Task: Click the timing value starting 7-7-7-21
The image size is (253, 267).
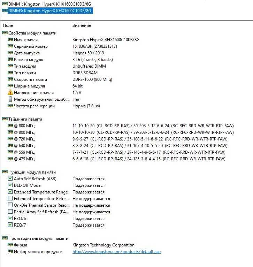Action: (149, 152)
